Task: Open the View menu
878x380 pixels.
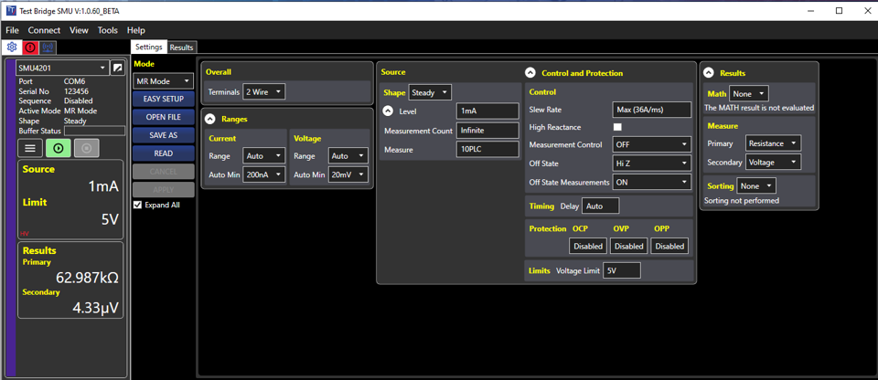Action: click(x=79, y=30)
